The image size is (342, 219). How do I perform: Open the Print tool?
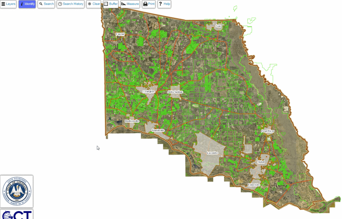tap(148, 4)
